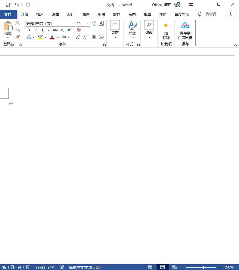
Task: Copy selection with the copy icon
Action: click(17, 30)
